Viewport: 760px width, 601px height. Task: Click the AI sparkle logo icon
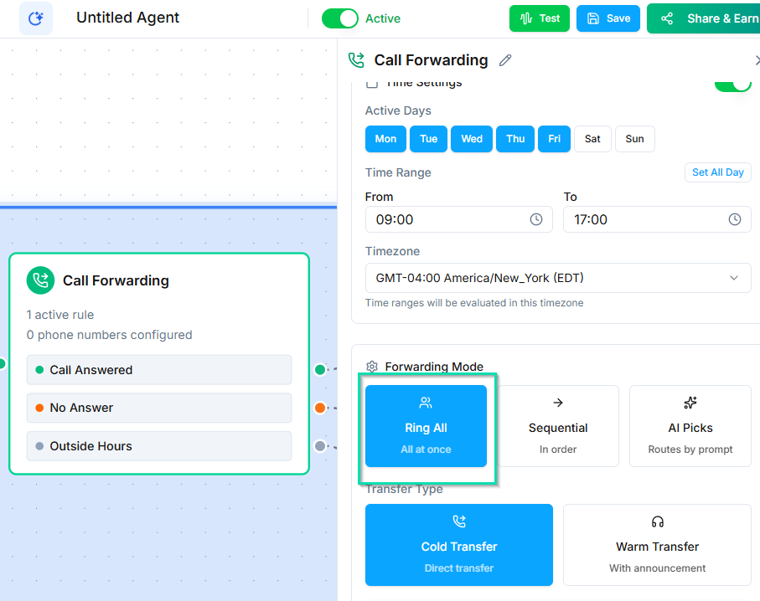click(36, 18)
